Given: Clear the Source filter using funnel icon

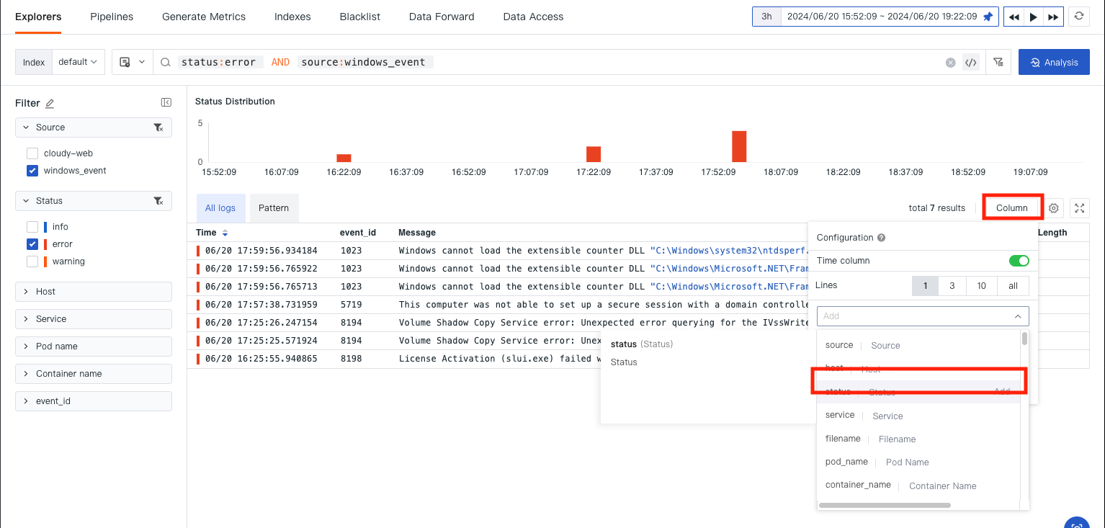Looking at the screenshot, I should click(x=158, y=127).
